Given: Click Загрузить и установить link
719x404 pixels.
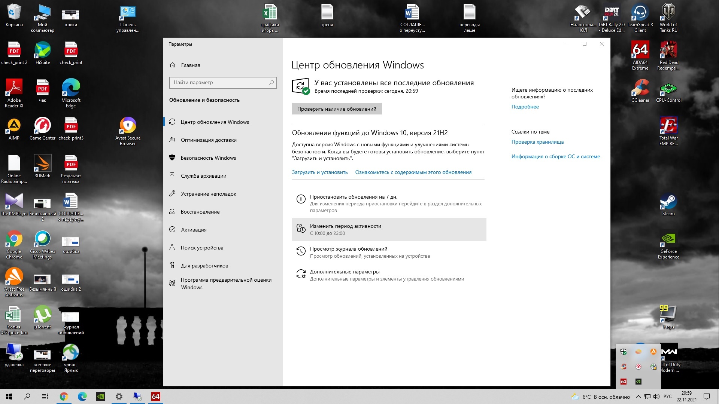Looking at the screenshot, I should 319,172.
